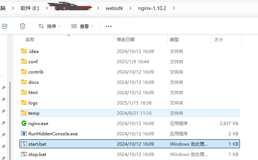Select the contrib folder name
The image size is (258, 160).
coord(36,72)
